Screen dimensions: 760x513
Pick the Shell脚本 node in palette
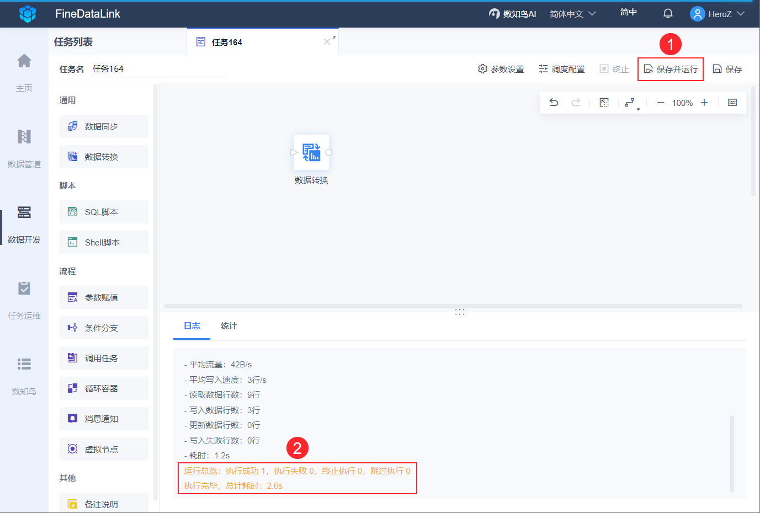pyautogui.click(x=104, y=242)
